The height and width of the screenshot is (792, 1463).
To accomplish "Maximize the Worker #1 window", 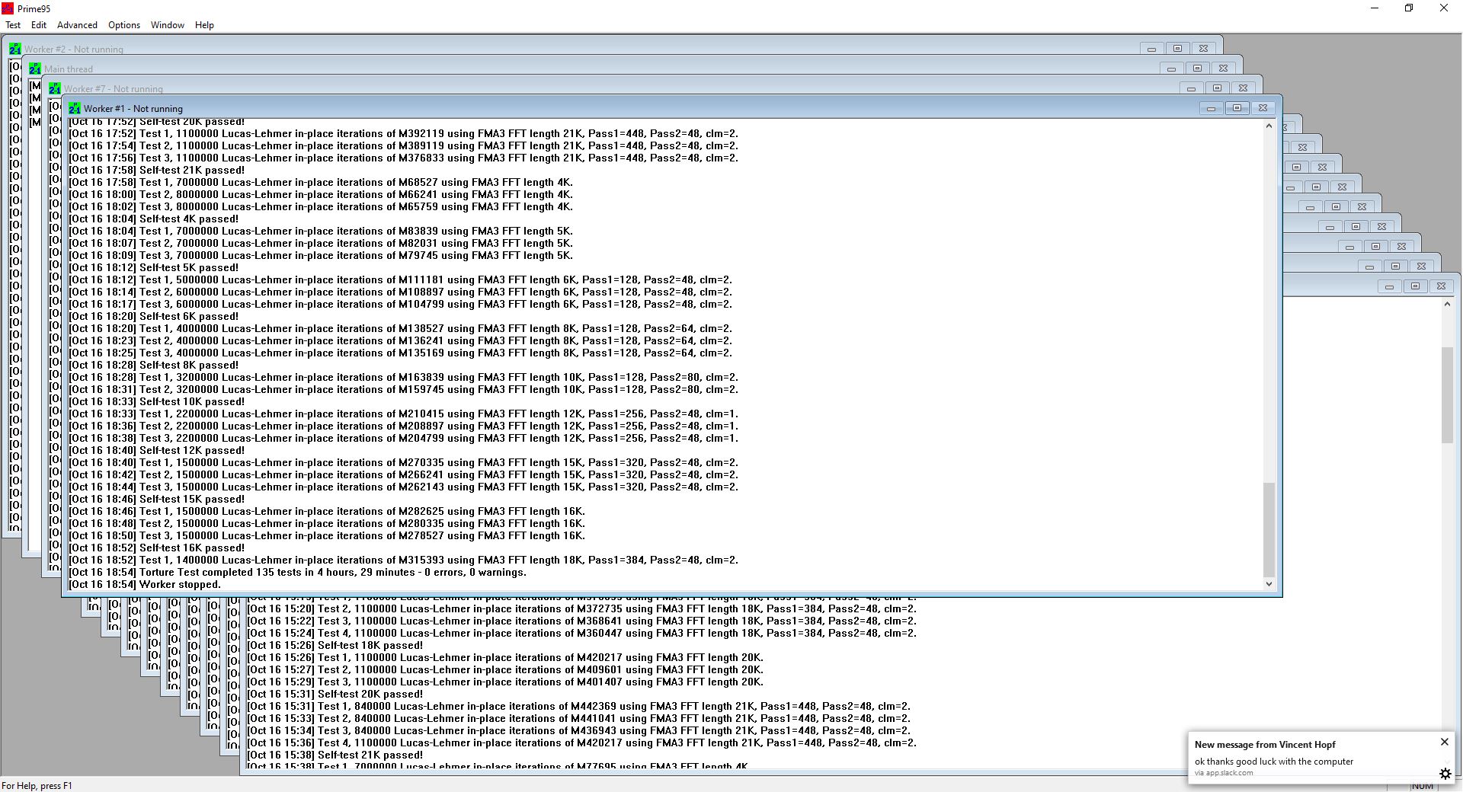I will click(1237, 108).
